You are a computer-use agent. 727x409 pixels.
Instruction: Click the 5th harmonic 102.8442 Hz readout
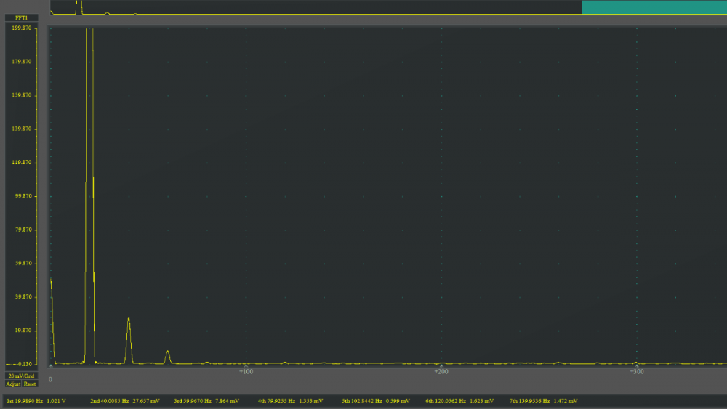375,401
